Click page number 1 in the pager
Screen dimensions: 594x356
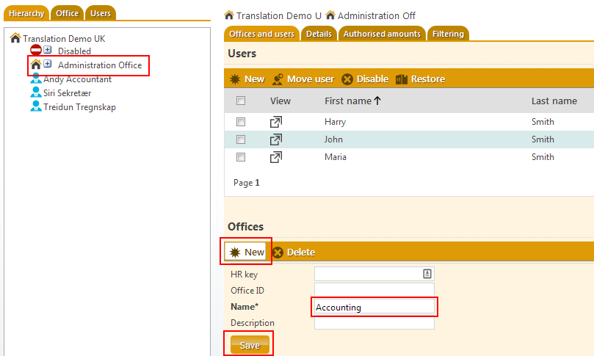point(257,183)
